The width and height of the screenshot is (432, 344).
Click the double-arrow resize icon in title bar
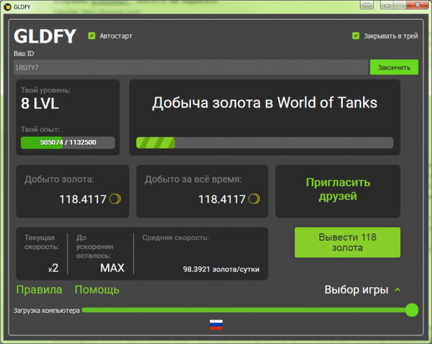pyautogui.click(x=367, y=5)
